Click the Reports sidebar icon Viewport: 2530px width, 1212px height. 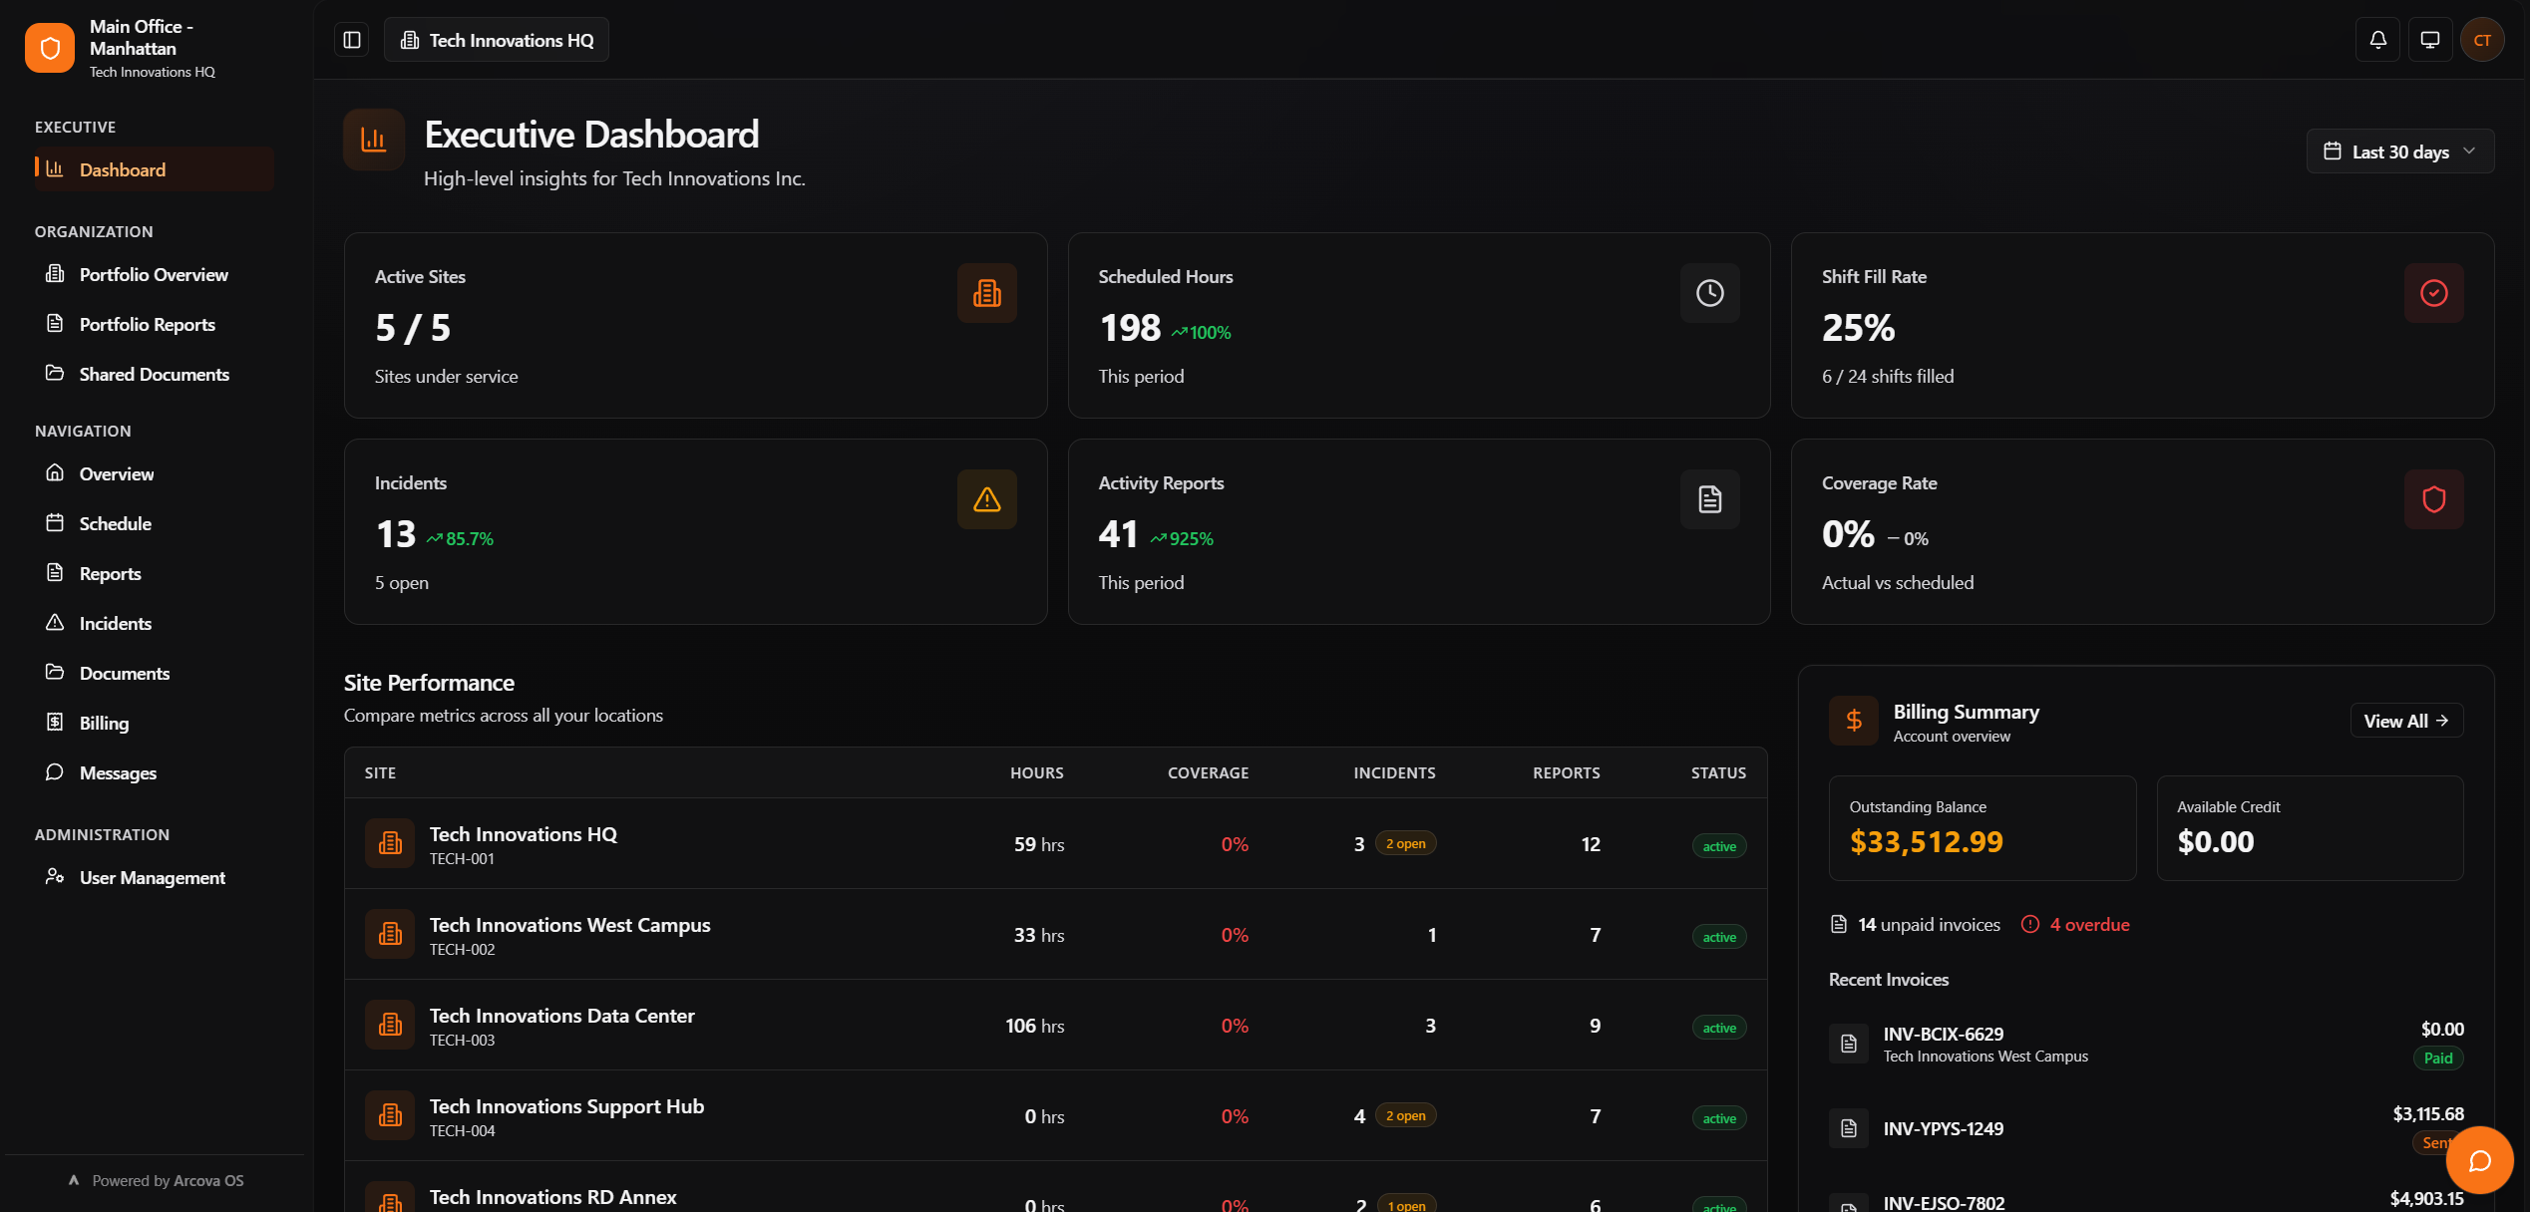[x=55, y=573]
